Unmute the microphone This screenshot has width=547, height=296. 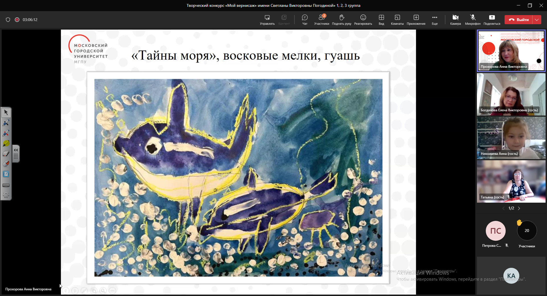(x=473, y=20)
